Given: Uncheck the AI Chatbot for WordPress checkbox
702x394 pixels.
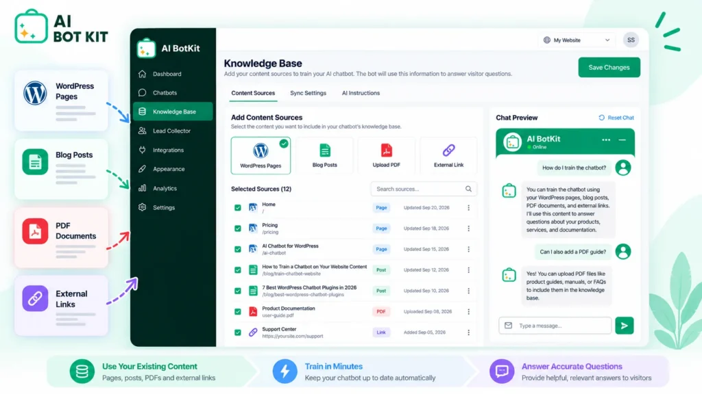Looking at the screenshot, I should click(238, 249).
